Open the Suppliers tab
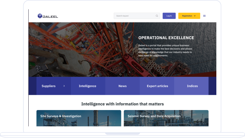Screen dimensions: 245x138 [54, 86]
